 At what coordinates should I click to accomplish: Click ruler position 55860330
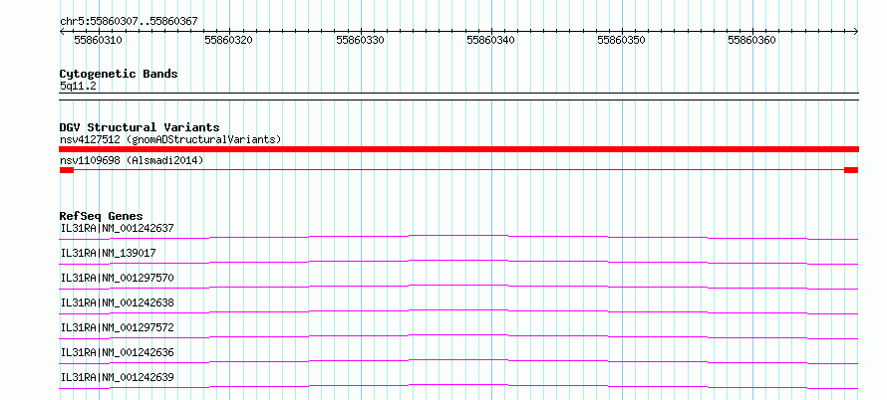[360, 41]
